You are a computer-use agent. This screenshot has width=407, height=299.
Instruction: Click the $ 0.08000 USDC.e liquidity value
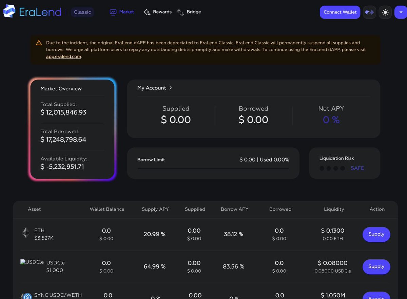click(x=333, y=263)
